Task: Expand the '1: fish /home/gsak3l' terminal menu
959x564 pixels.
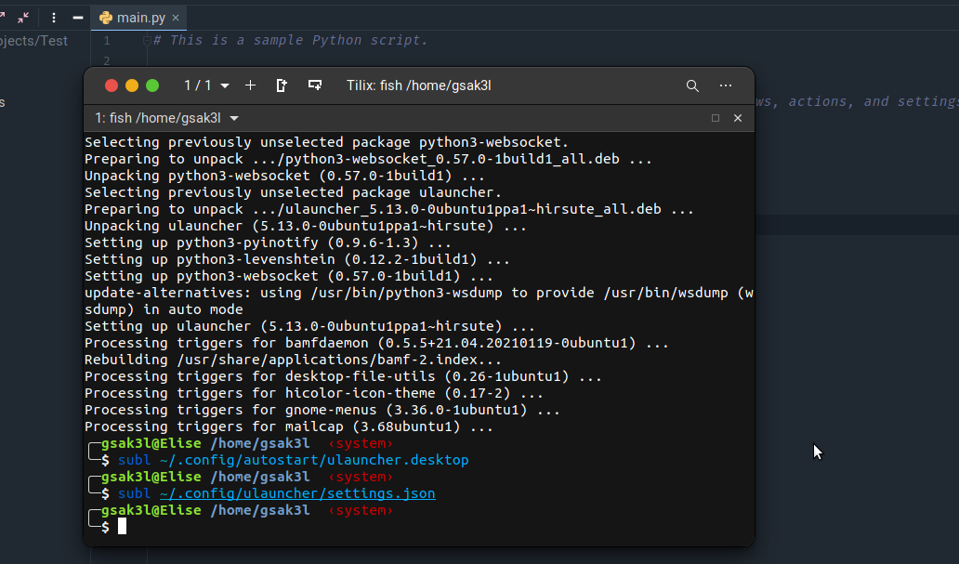Action: [x=166, y=118]
